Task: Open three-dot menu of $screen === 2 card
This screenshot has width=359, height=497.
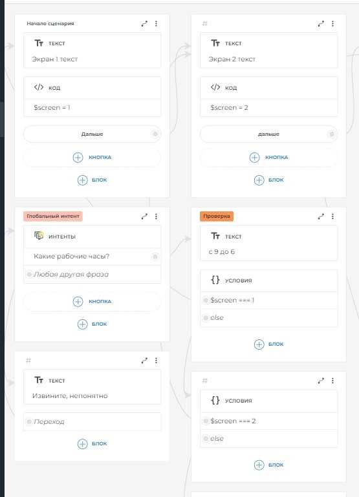Action: tap(332, 381)
